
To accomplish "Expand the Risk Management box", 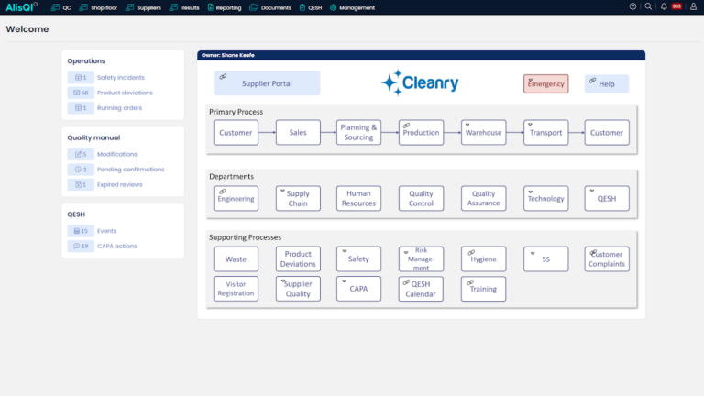I will 421,259.
